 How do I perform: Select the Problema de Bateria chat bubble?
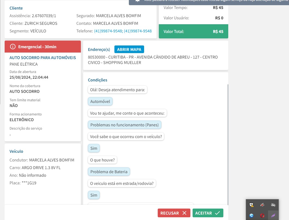click(109, 172)
